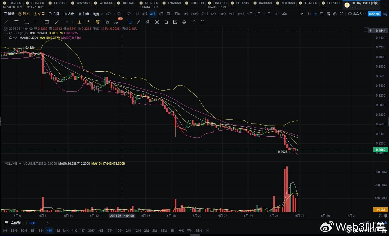Viewport: 389px width, 236px height.
Task: Select the eraser tool
Action: (148, 22)
